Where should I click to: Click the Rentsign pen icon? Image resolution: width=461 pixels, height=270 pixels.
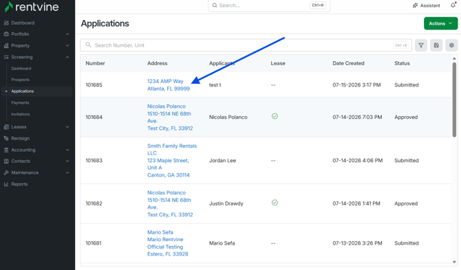(6, 139)
